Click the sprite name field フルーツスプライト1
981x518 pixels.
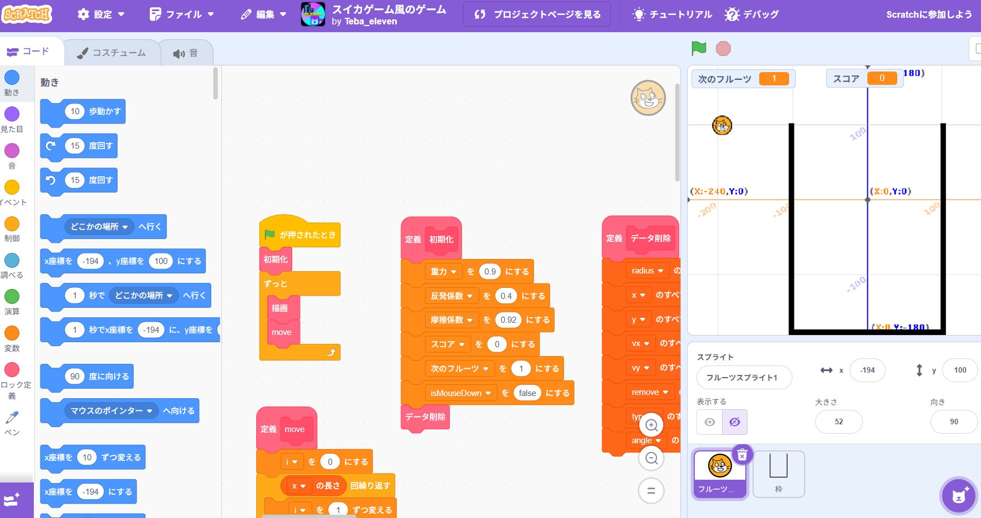(x=743, y=378)
